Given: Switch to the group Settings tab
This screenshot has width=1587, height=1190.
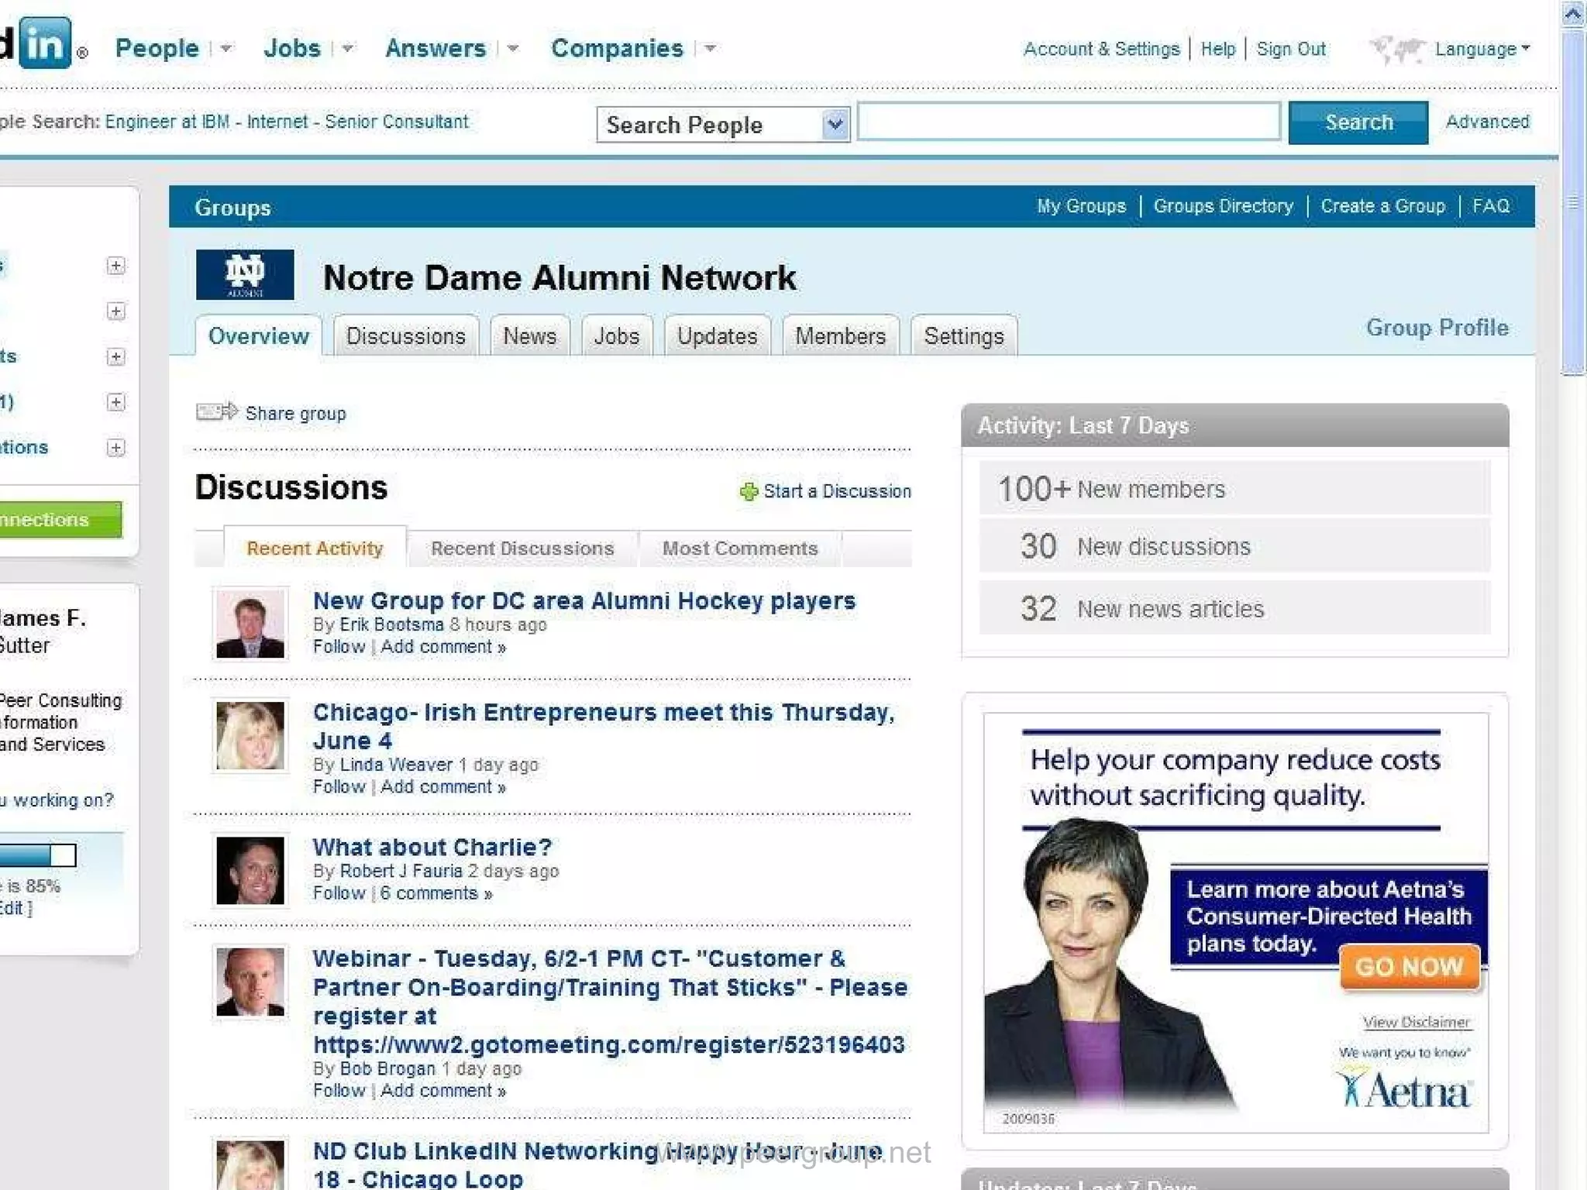Looking at the screenshot, I should pyautogui.click(x=963, y=335).
